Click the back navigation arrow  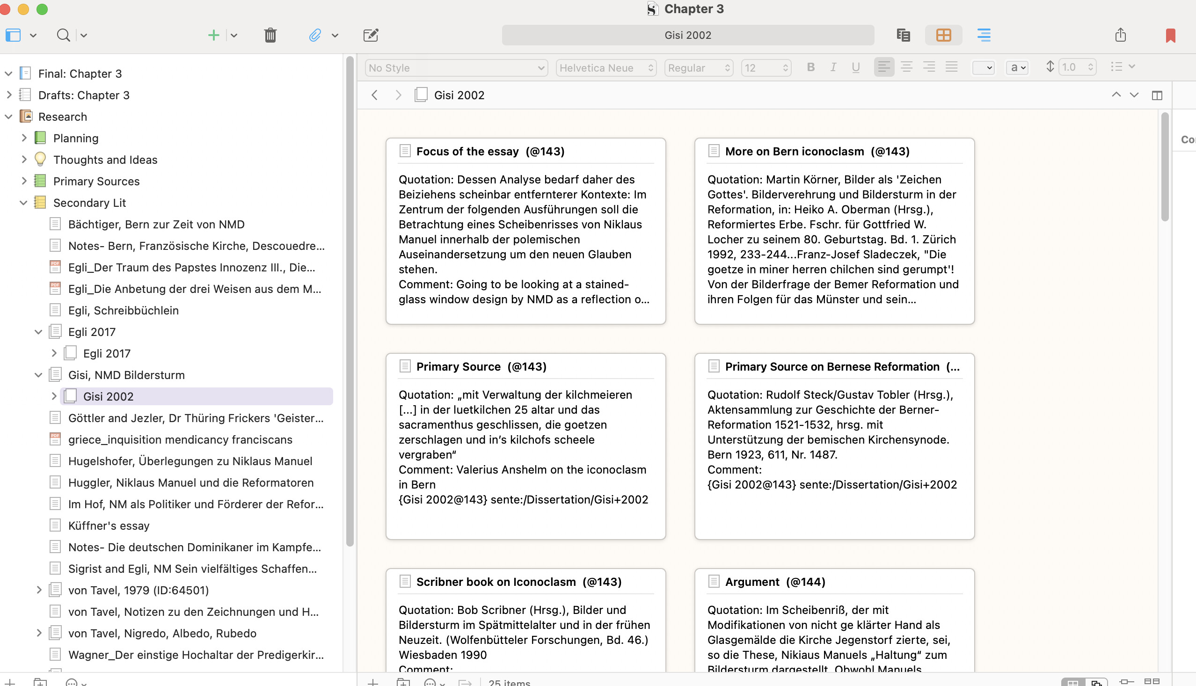[374, 95]
